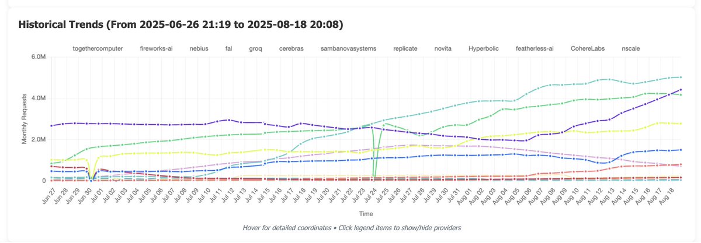Click the fal legend entry
Screen dimensions: 701x243
228,49
